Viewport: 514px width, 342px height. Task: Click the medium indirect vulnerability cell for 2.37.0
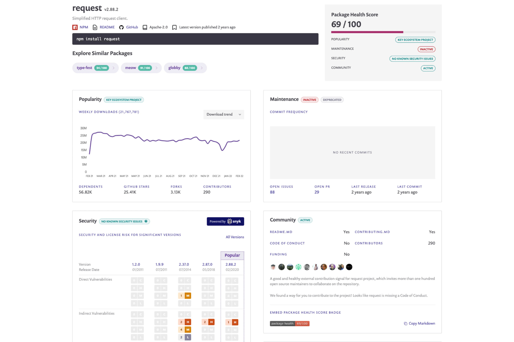[185, 330]
